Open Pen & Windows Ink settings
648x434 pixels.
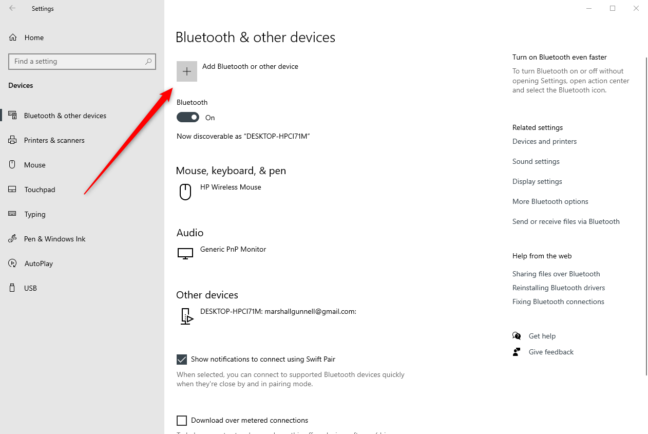[x=12, y=238]
